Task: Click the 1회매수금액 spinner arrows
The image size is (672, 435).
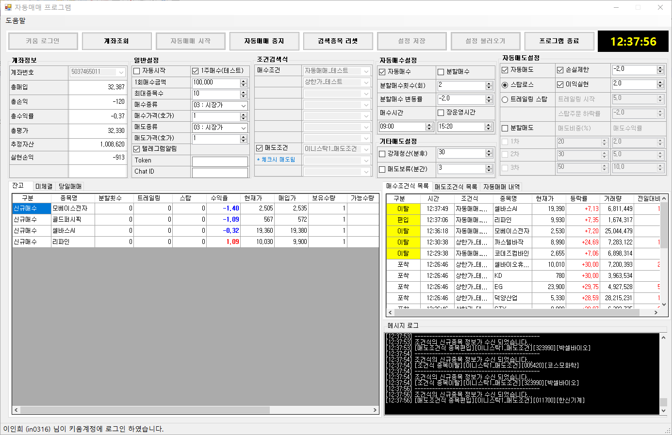Action: (244, 83)
